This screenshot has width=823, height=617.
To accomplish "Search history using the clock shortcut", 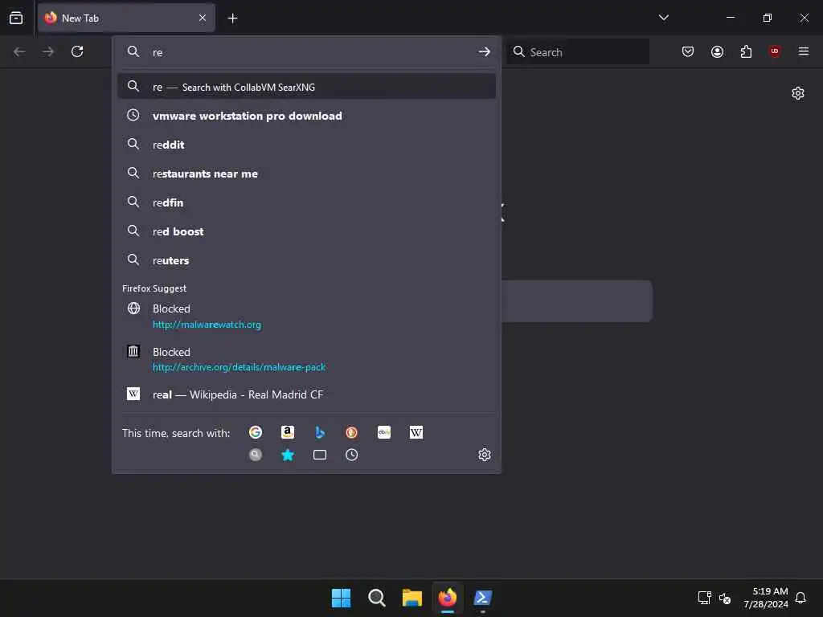I will (x=352, y=455).
